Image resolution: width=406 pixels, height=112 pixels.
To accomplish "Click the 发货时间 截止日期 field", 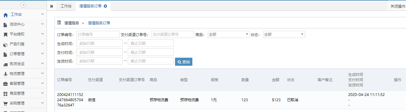I will (151, 61).
